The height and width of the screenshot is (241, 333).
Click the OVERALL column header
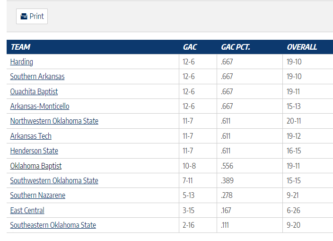302,47
